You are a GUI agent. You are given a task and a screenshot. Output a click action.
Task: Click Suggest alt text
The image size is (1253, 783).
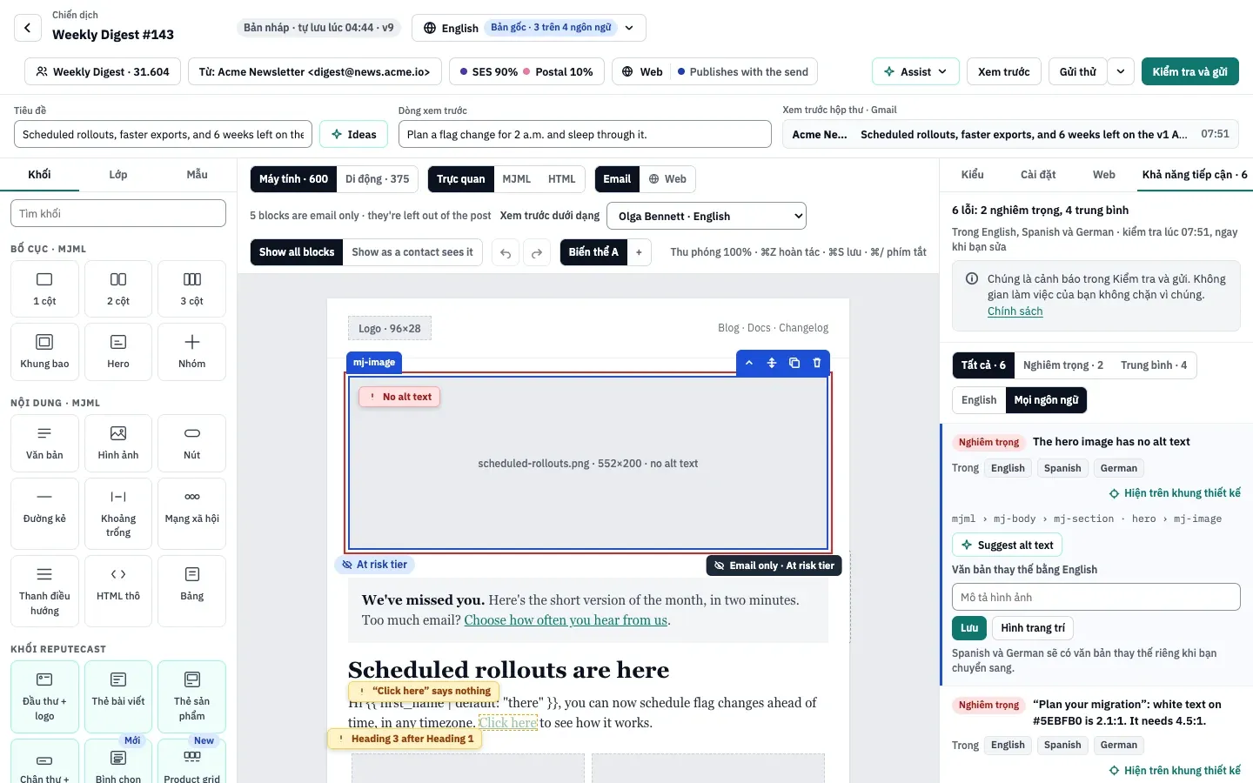point(1007,545)
